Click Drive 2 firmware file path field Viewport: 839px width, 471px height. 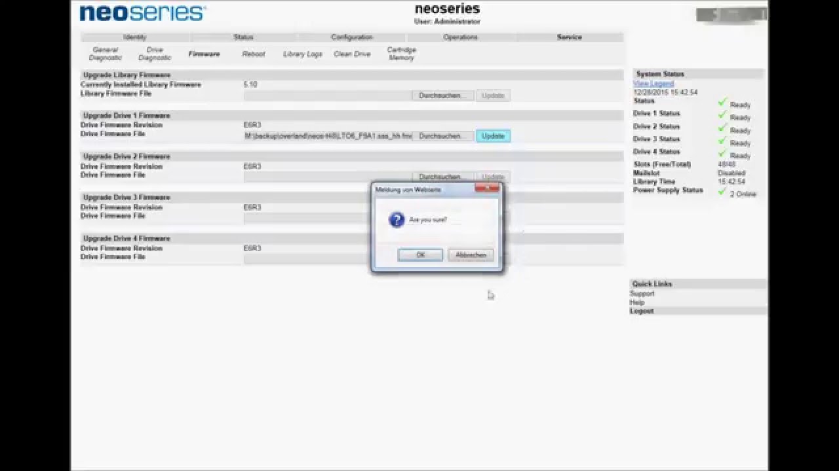pos(328,177)
